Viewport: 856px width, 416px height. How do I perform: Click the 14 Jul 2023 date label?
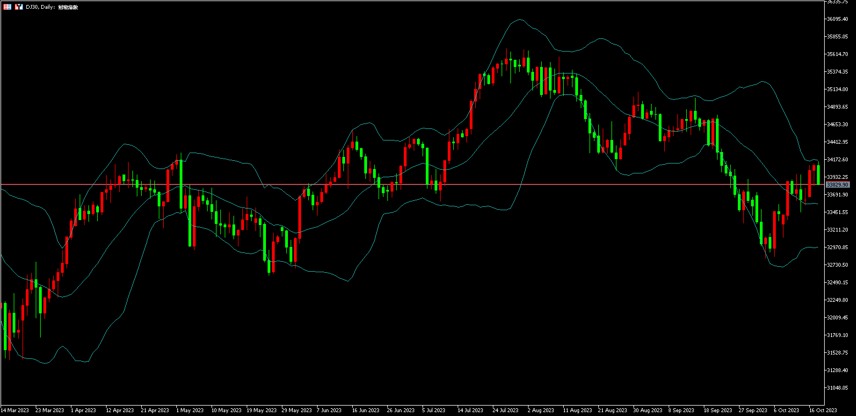(471, 411)
